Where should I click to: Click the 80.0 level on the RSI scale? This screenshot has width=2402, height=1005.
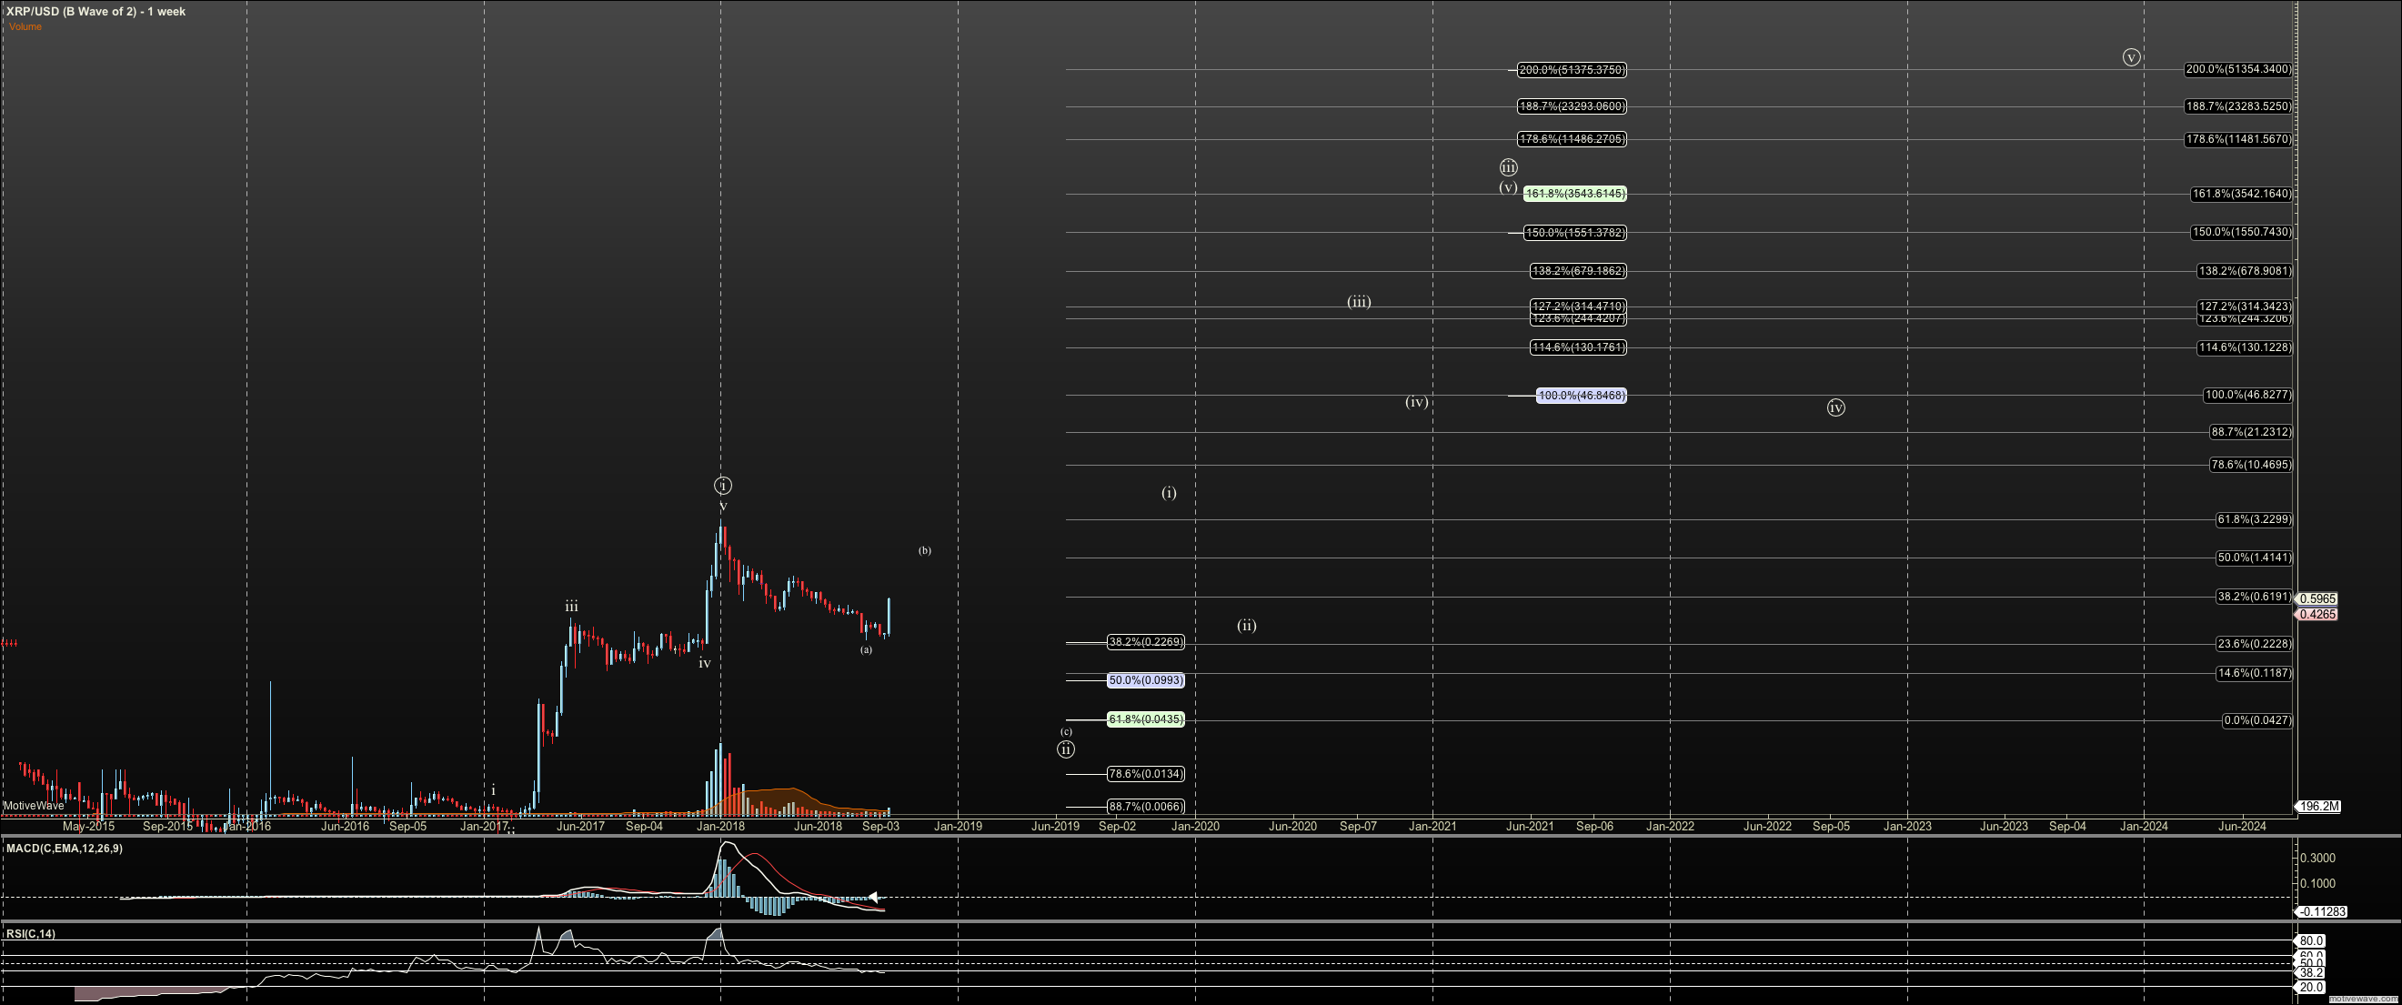tap(2312, 940)
